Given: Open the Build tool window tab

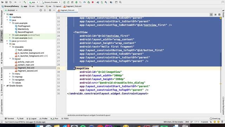Looking at the screenshot, I should (20, 119).
